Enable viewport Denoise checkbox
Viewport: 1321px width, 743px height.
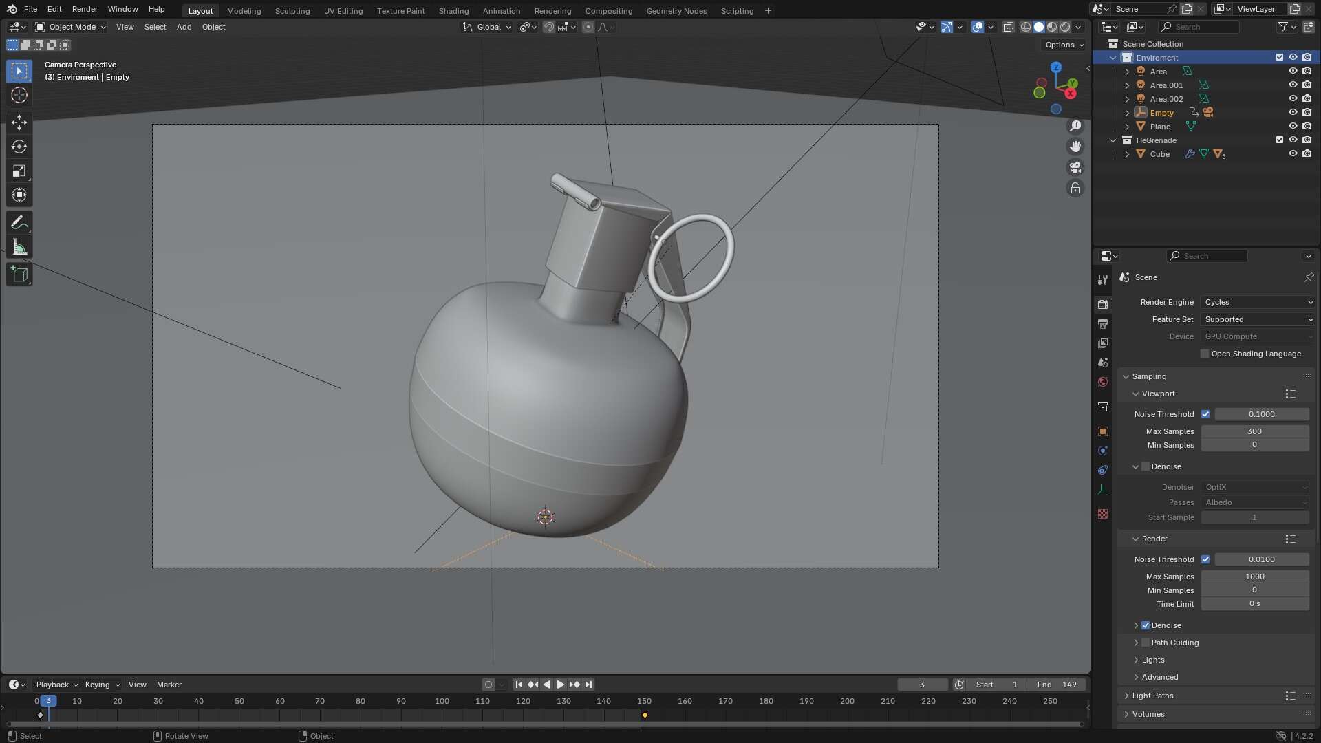[x=1146, y=466]
